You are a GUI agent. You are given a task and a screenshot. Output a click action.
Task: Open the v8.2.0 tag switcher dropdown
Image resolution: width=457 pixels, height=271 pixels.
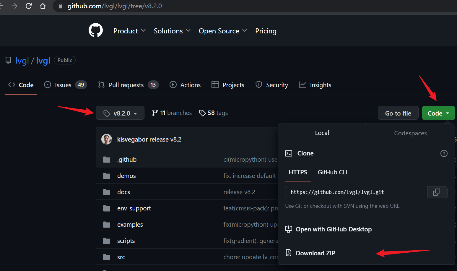[120, 113]
